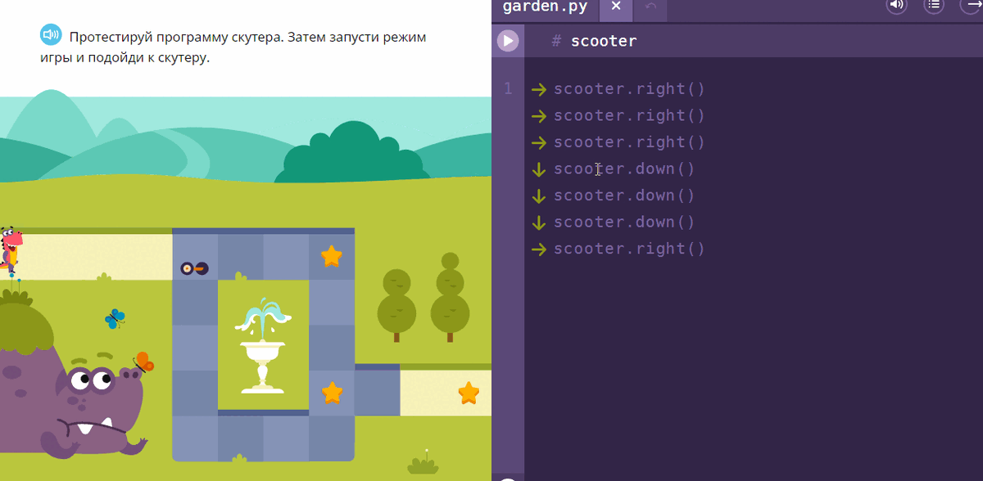
Task: Undo the last edit with the curved arrow
Action: [x=650, y=7]
